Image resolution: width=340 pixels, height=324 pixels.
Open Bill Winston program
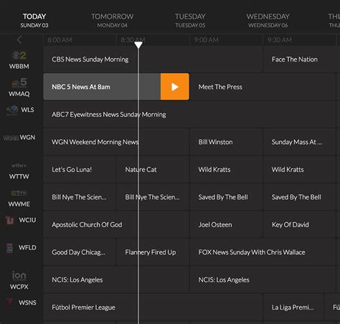(x=226, y=142)
